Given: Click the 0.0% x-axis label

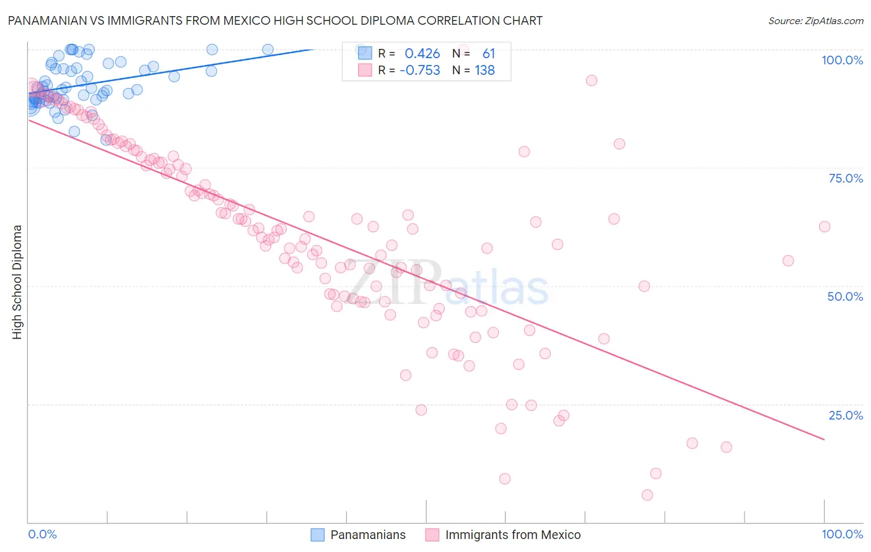Looking at the screenshot, I should point(43,534).
